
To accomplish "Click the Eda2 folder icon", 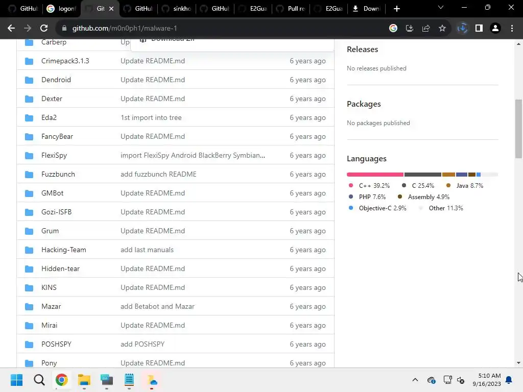I will coord(29,118).
